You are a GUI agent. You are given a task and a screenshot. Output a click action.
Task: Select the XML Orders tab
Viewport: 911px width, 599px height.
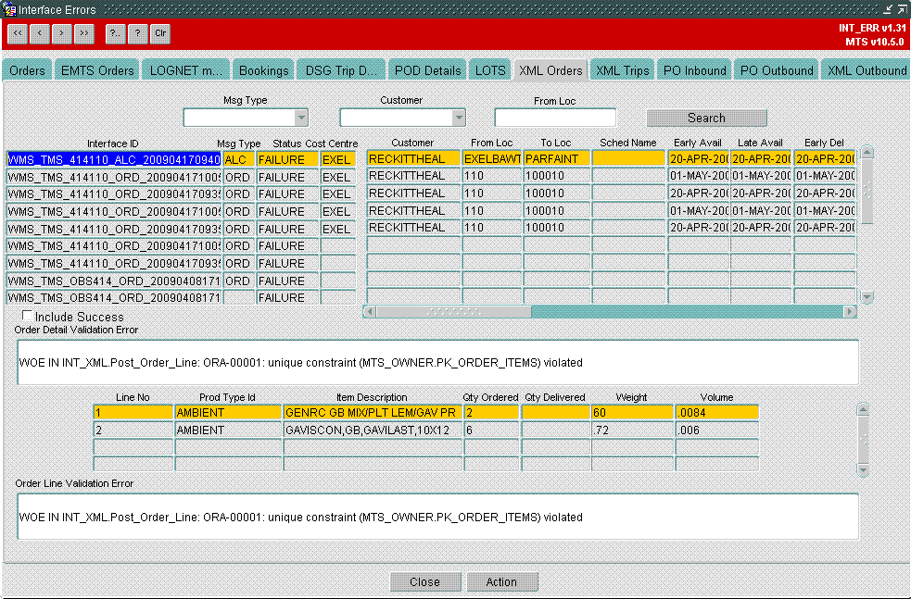click(550, 70)
